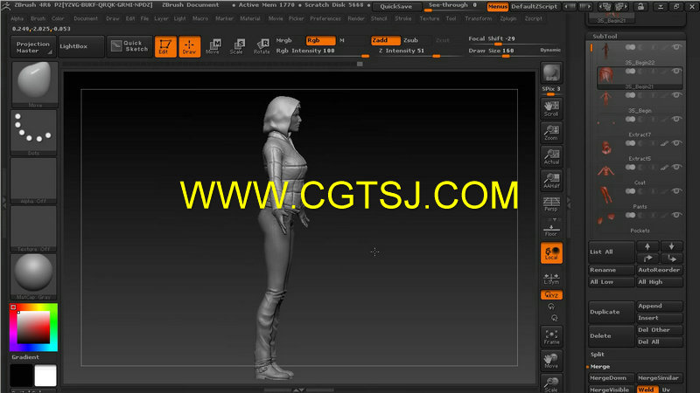The image size is (700, 393).
Task: Open the Texture Off selector
Action: 34,229
